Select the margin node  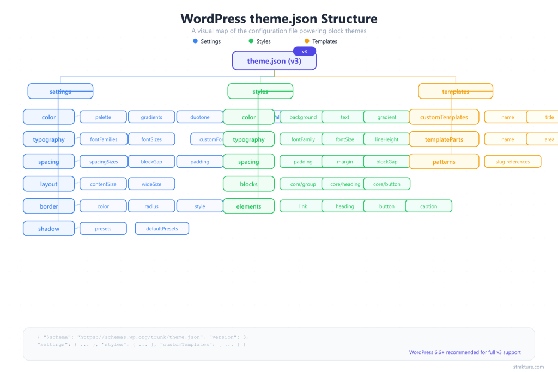(345, 162)
